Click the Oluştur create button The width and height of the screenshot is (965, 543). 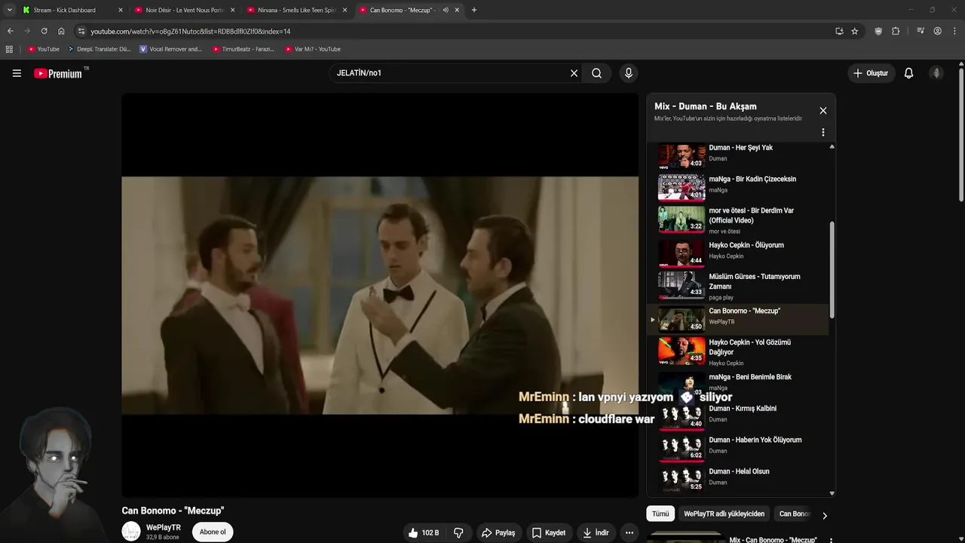[871, 73]
